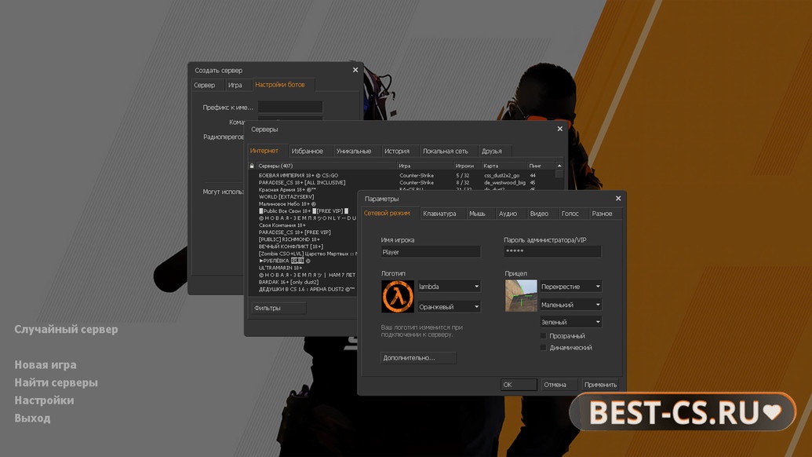Click the crosshair preview thumbnail

coord(521,295)
